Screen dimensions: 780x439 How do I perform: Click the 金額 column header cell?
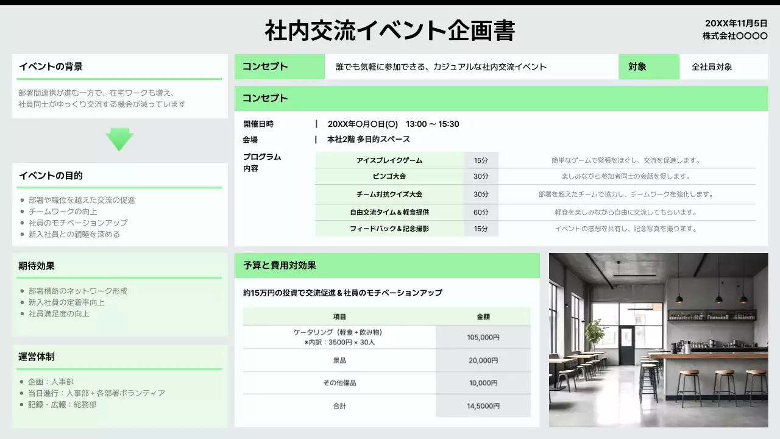tap(483, 316)
